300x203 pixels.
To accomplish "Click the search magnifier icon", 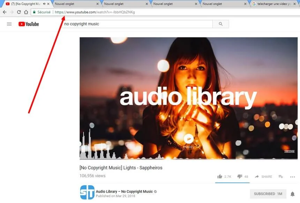I will click(x=220, y=24).
